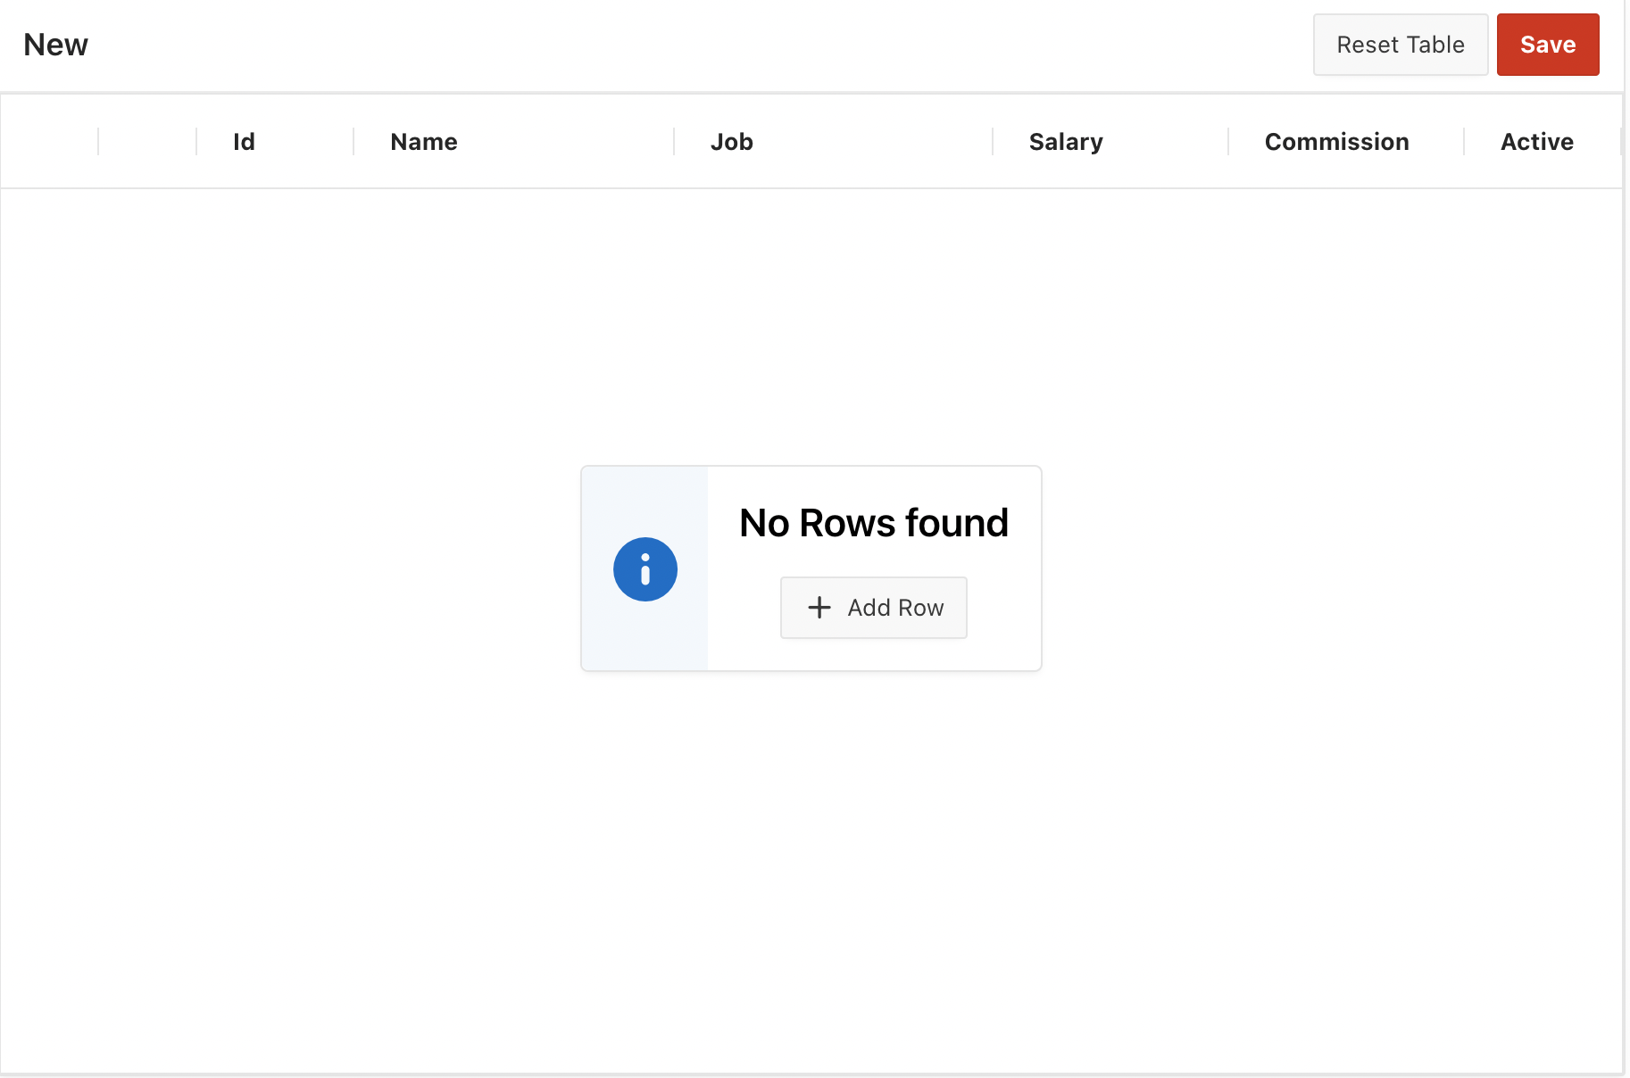The height and width of the screenshot is (1078, 1630).
Task: Click the divider between Name and Job
Action: pos(674,142)
